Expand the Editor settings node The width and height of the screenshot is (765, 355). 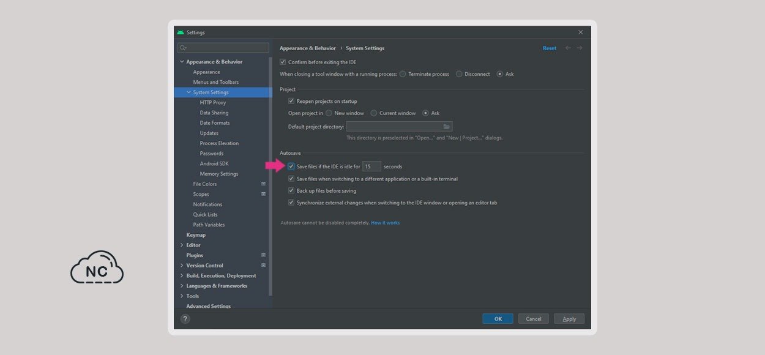[x=182, y=245]
